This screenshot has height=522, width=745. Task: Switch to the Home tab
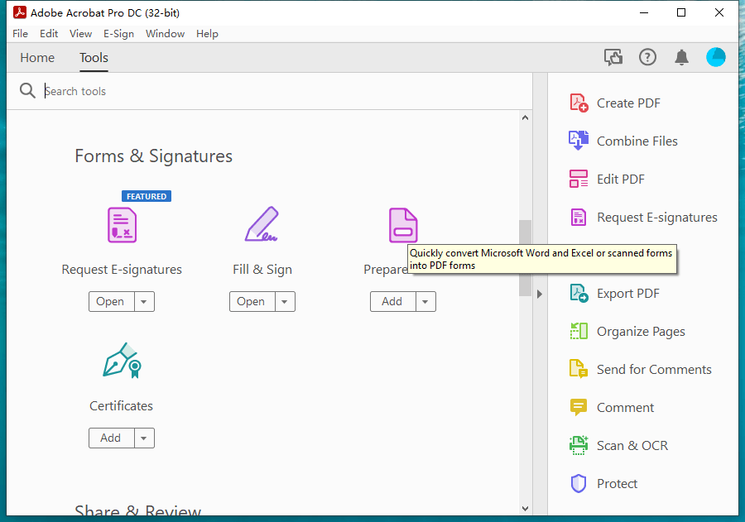(37, 57)
